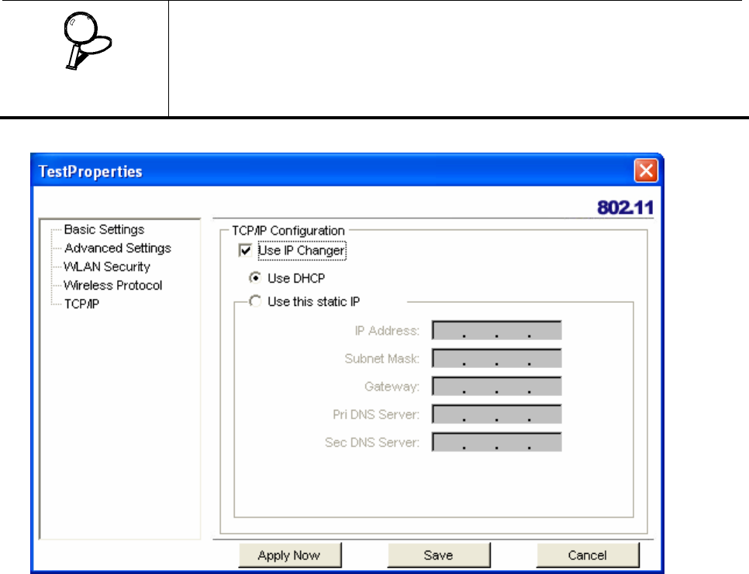
Task: Click the IP Address input field
Action: tap(496, 330)
